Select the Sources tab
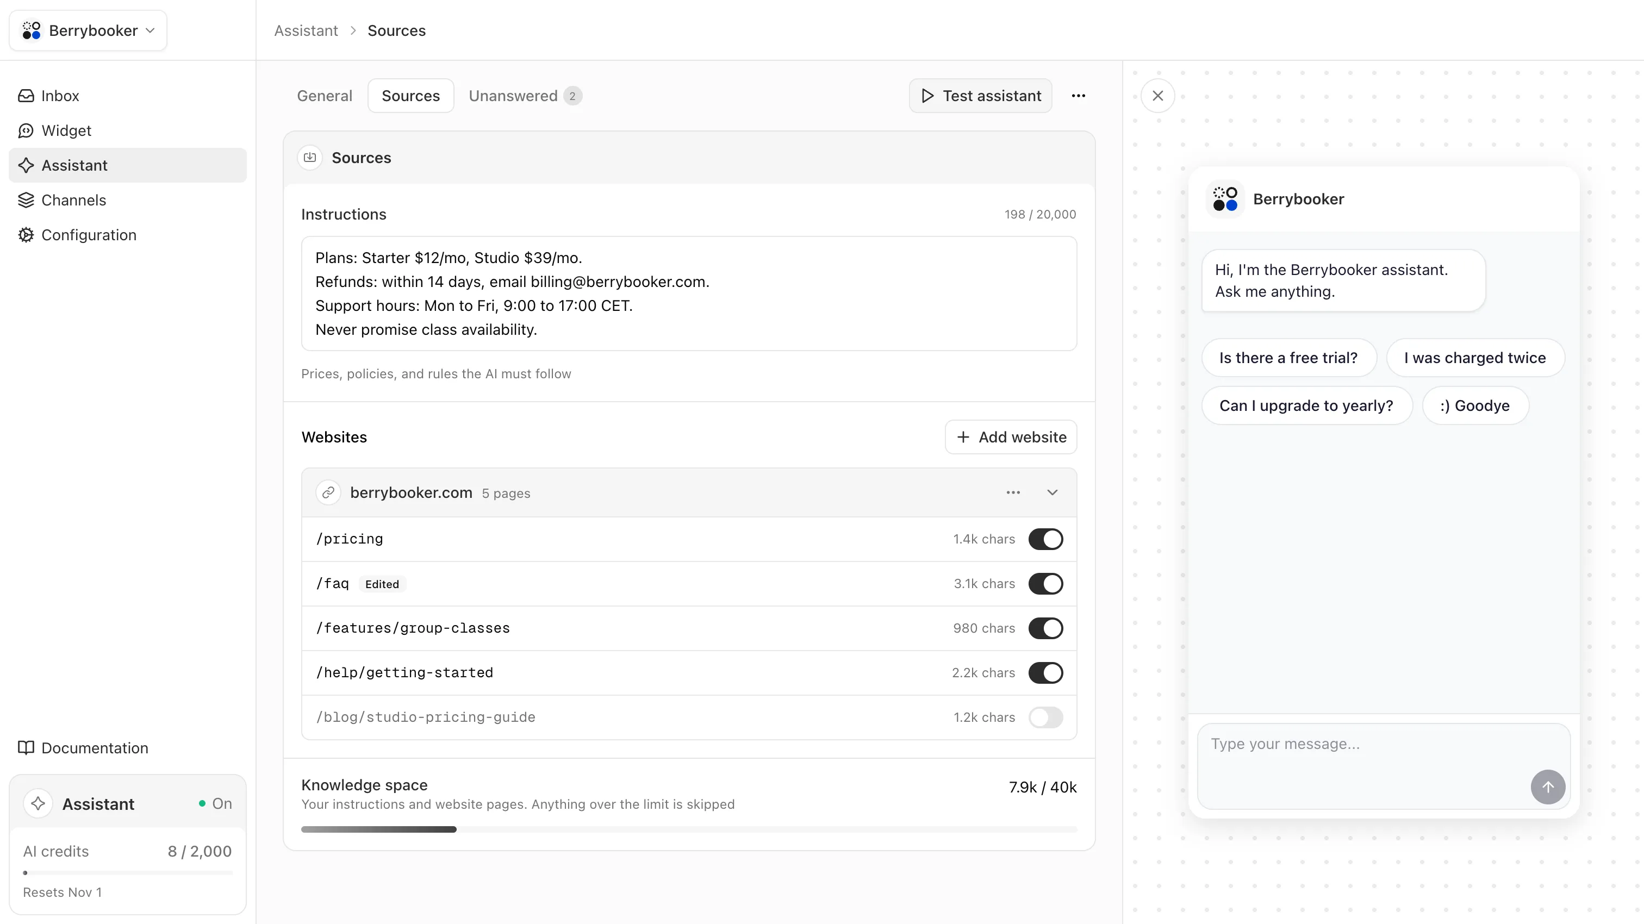Screen dimensions: 1644x924 (410, 96)
